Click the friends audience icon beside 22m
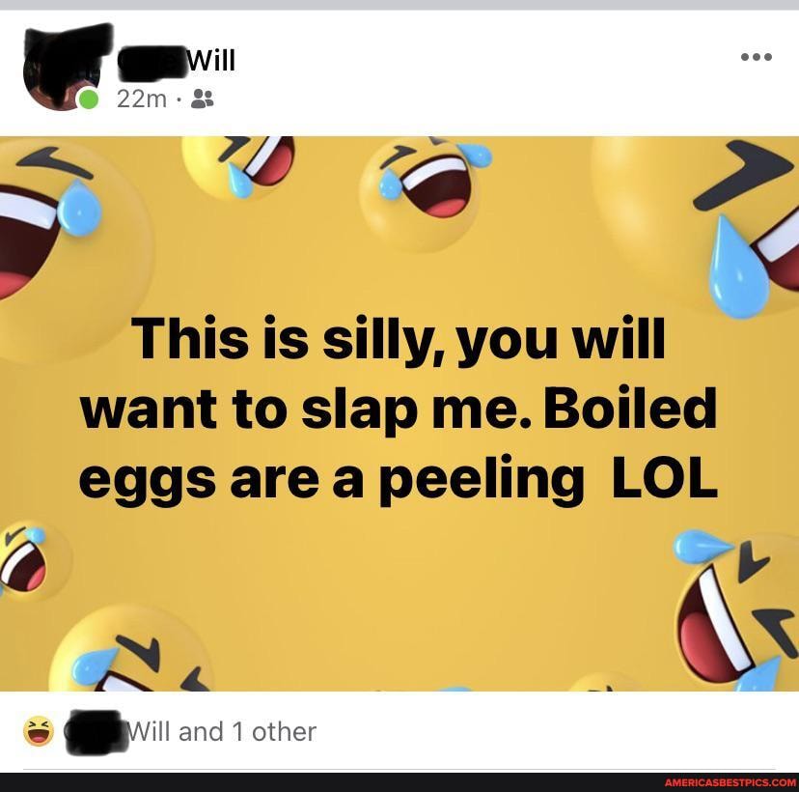The height and width of the screenshot is (792, 799). pyautogui.click(x=203, y=98)
